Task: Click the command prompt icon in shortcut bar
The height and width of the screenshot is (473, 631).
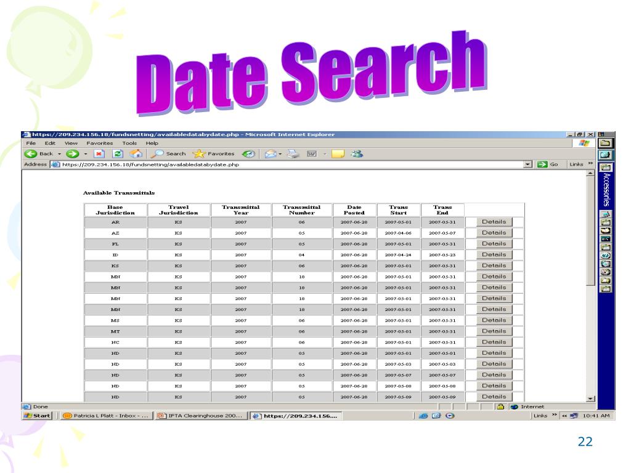Action: click(x=606, y=239)
